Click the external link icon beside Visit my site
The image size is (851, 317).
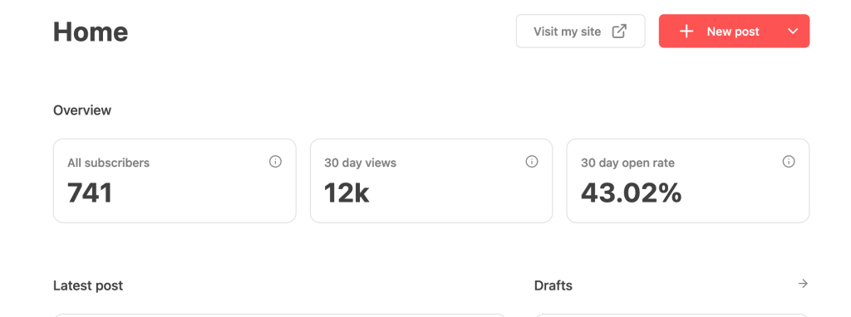coord(619,32)
